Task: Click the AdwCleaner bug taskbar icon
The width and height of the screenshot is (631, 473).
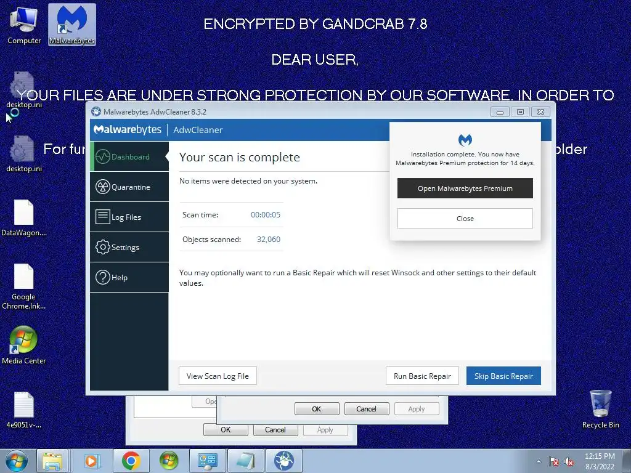Action: click(x=284, y=461)
